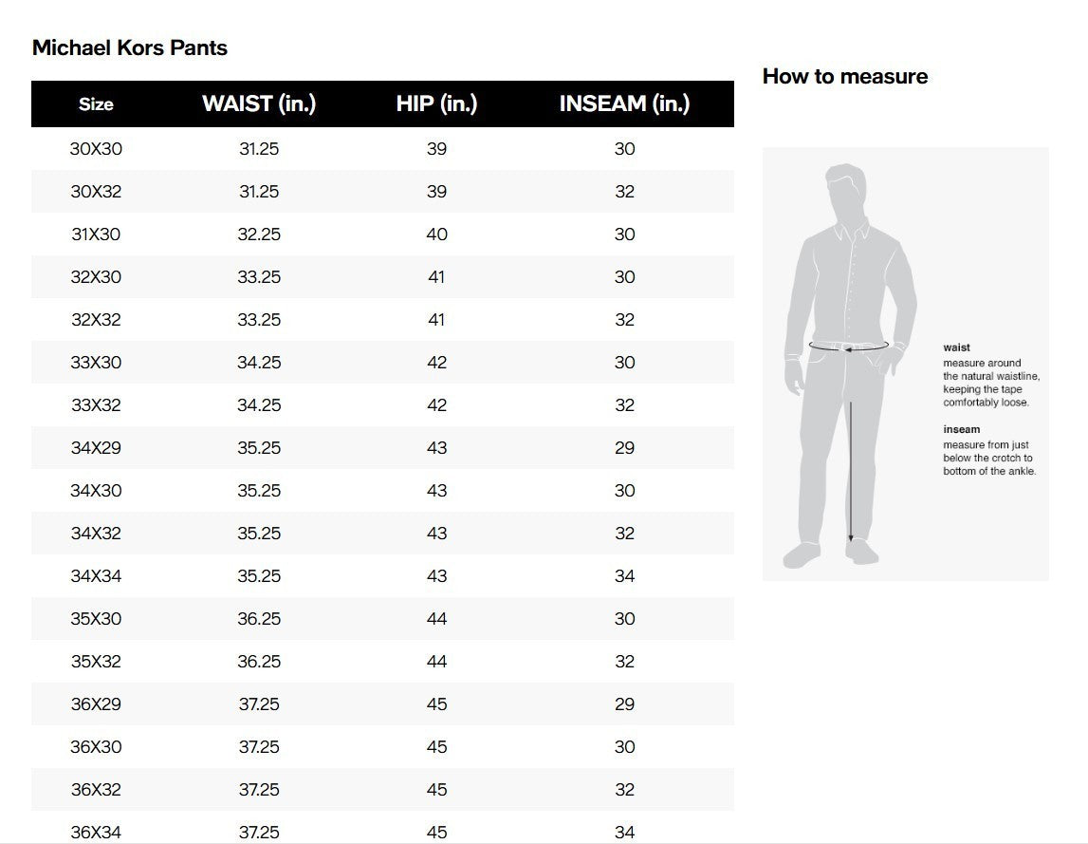This screenshot has width=1088, height=844.
Task: Click the Michael Kors Pants heading
Action: (130, 47)
